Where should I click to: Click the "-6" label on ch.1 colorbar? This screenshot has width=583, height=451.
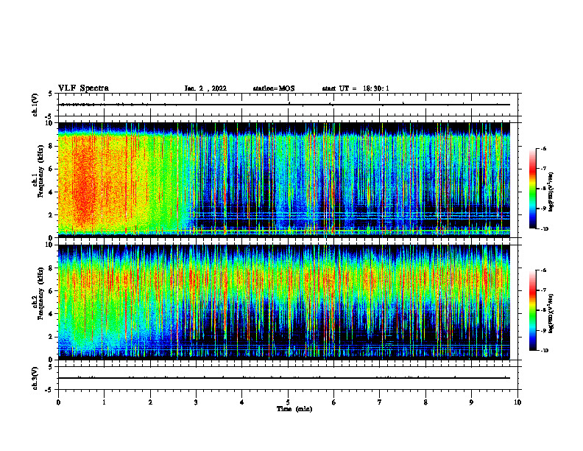pyautogui.click(x=543, y=149)
